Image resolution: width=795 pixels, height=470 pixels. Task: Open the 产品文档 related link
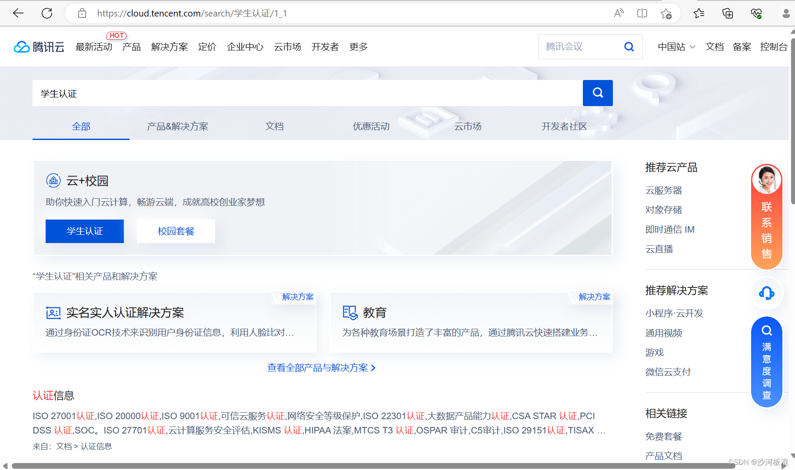[664, 456]
